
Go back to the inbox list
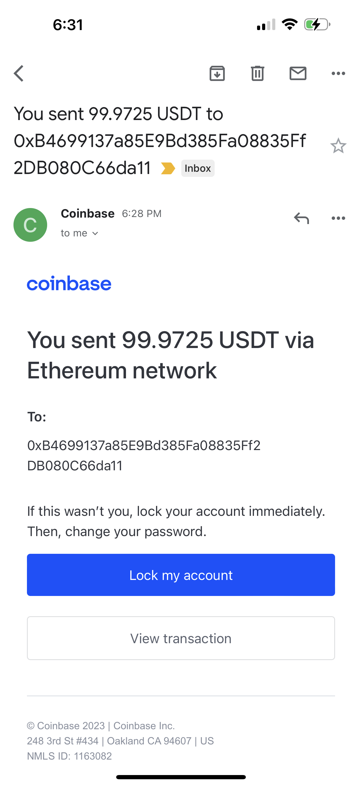coord(19,74)
